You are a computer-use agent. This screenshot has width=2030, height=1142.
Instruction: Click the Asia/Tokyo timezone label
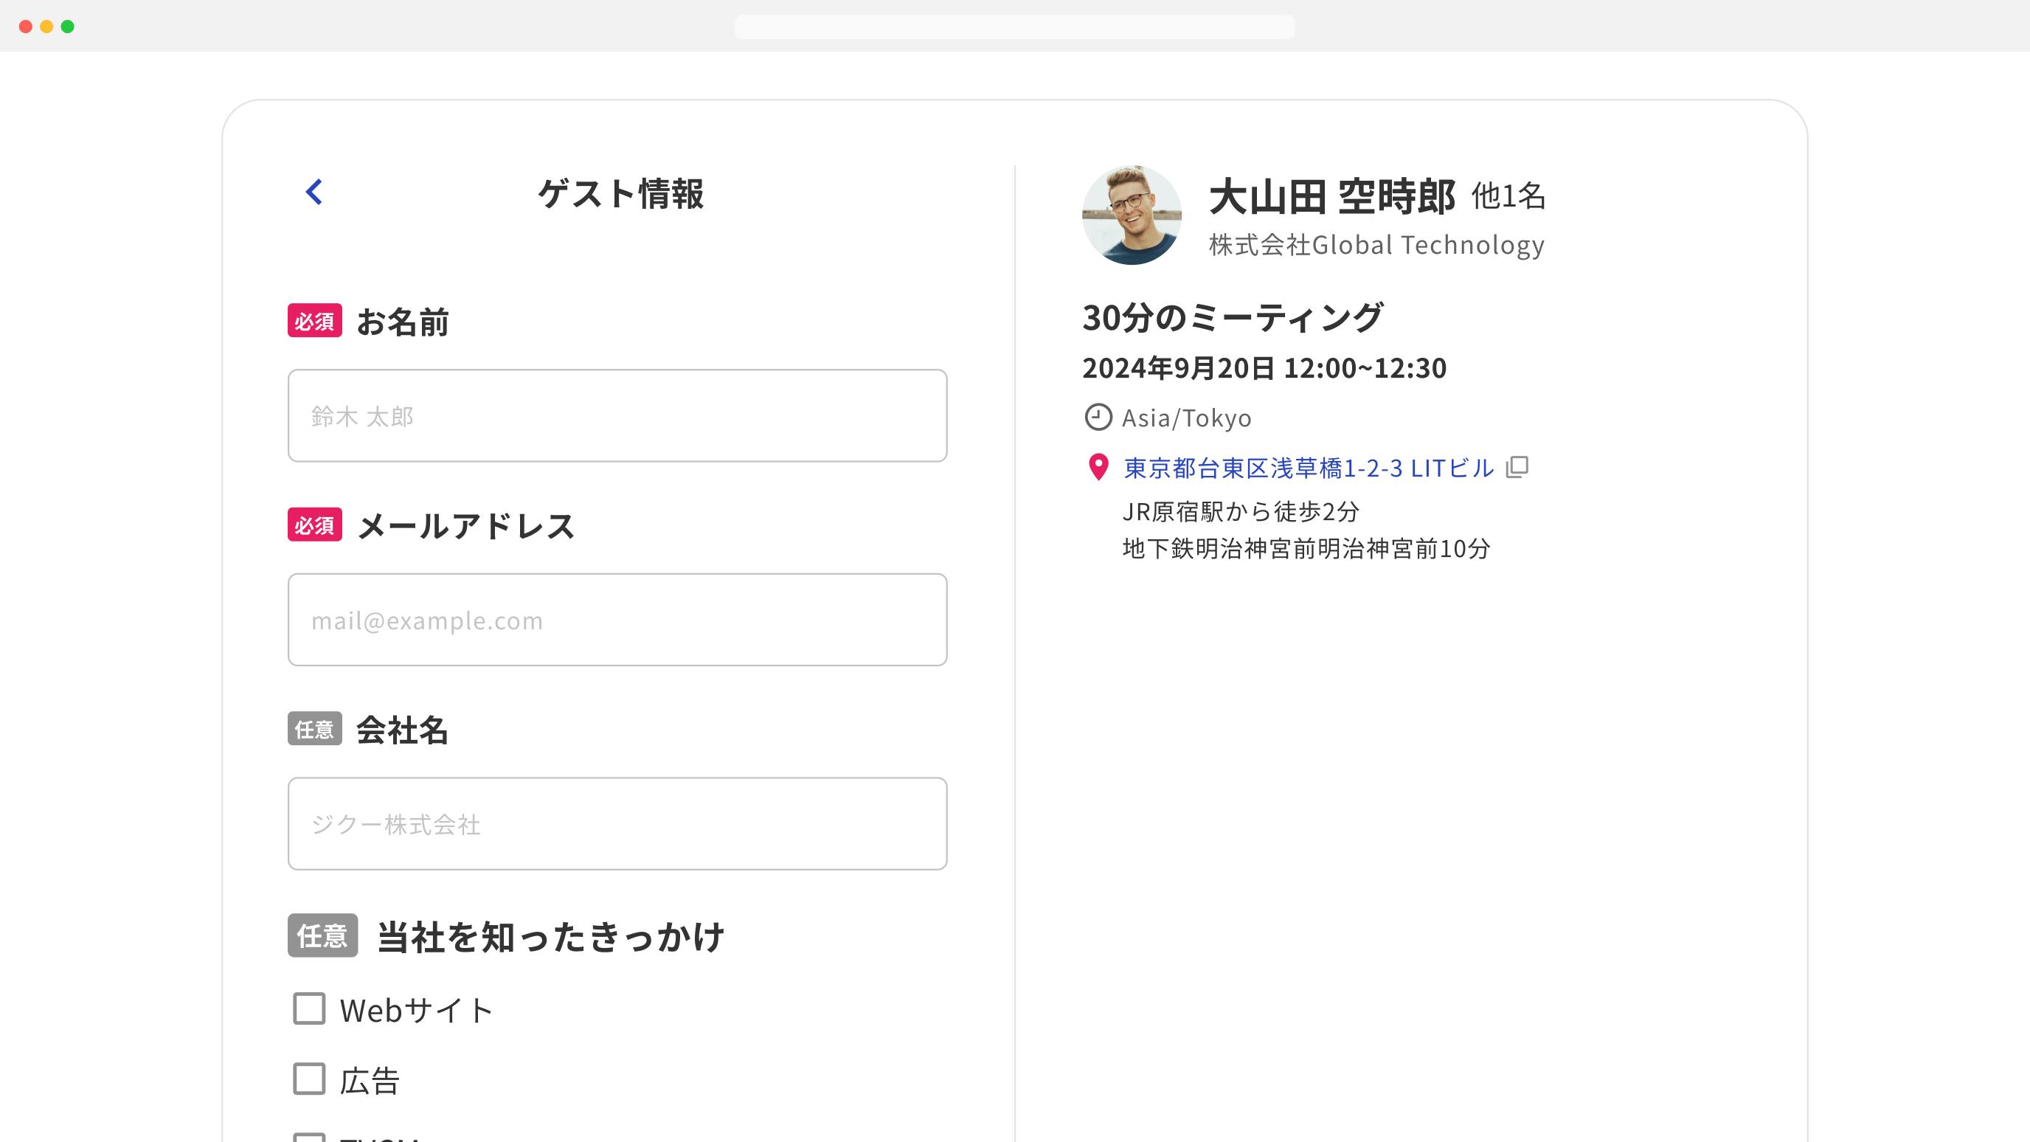pos(1186,418)
